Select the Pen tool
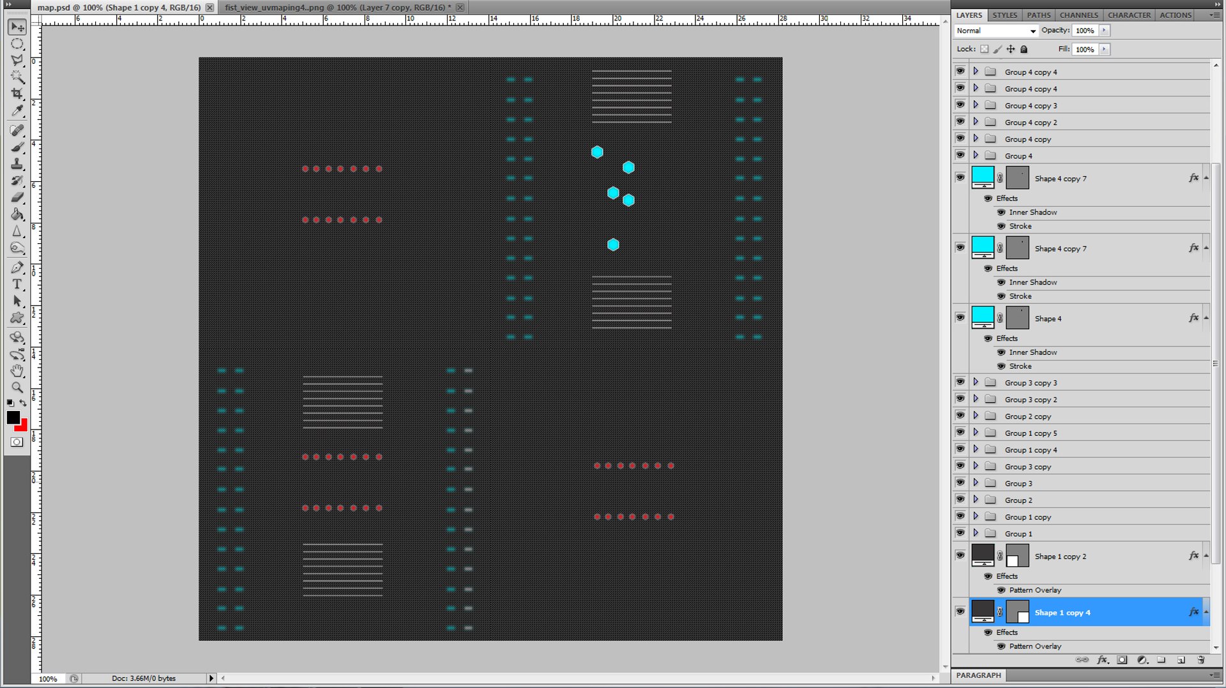Image resolution: width=1226 pixels, height=688 pixels. click(x=17, y=267)
